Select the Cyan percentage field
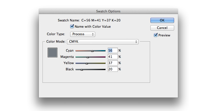 (x=113, y=50)
